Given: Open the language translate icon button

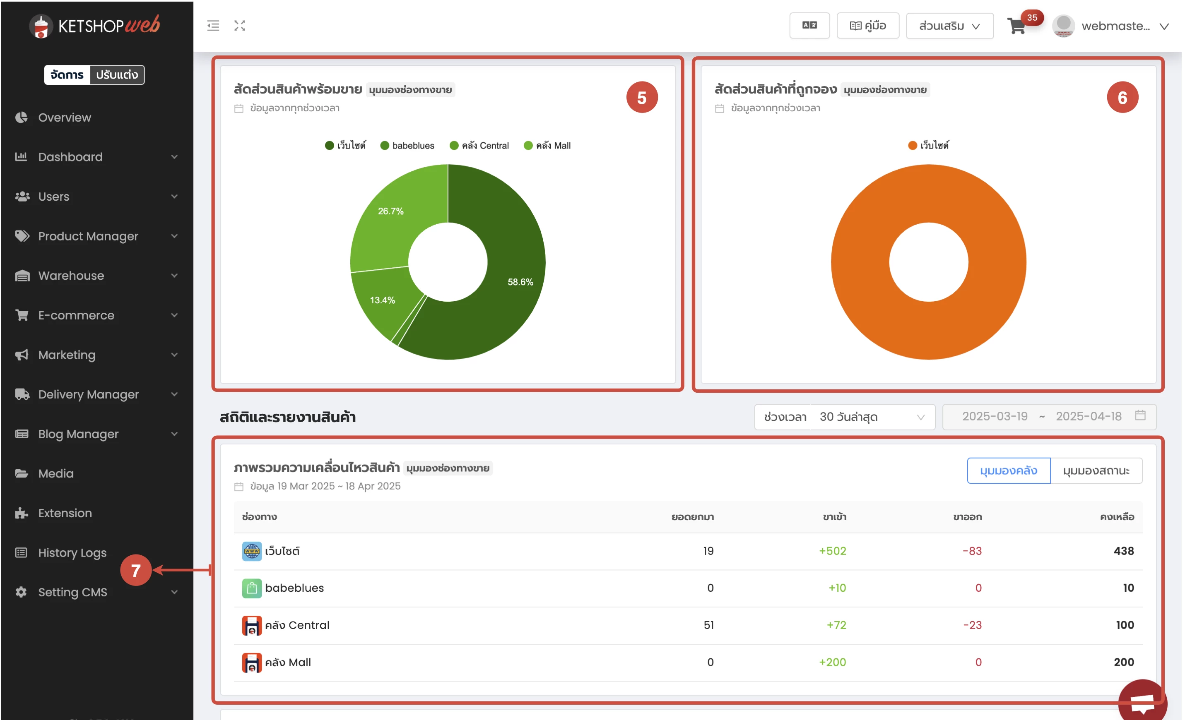Looking at the screenshot, I should 809,26.
